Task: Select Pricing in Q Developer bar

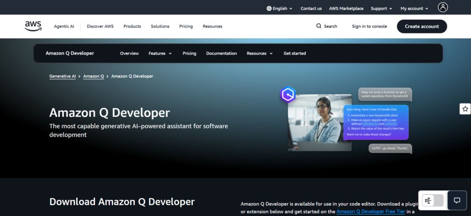Action: click(189, 53)
